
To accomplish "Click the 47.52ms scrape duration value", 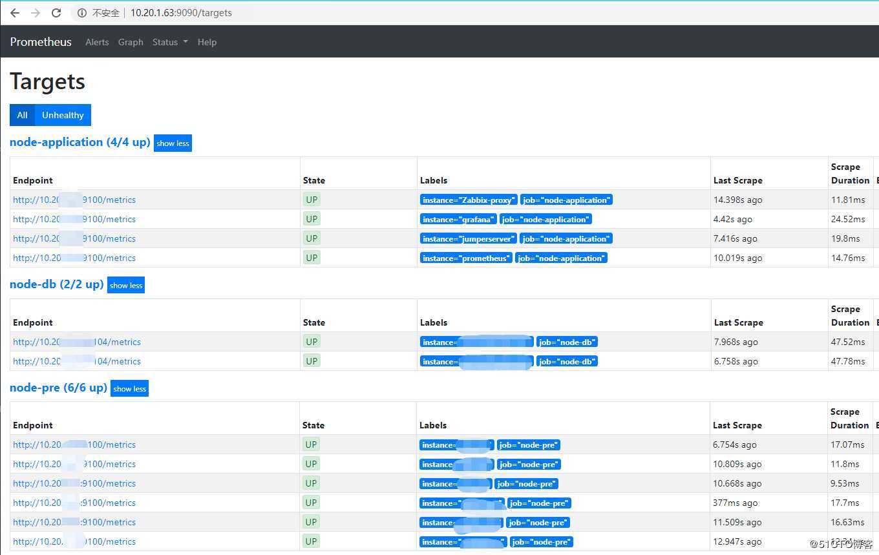I will 848,342.
